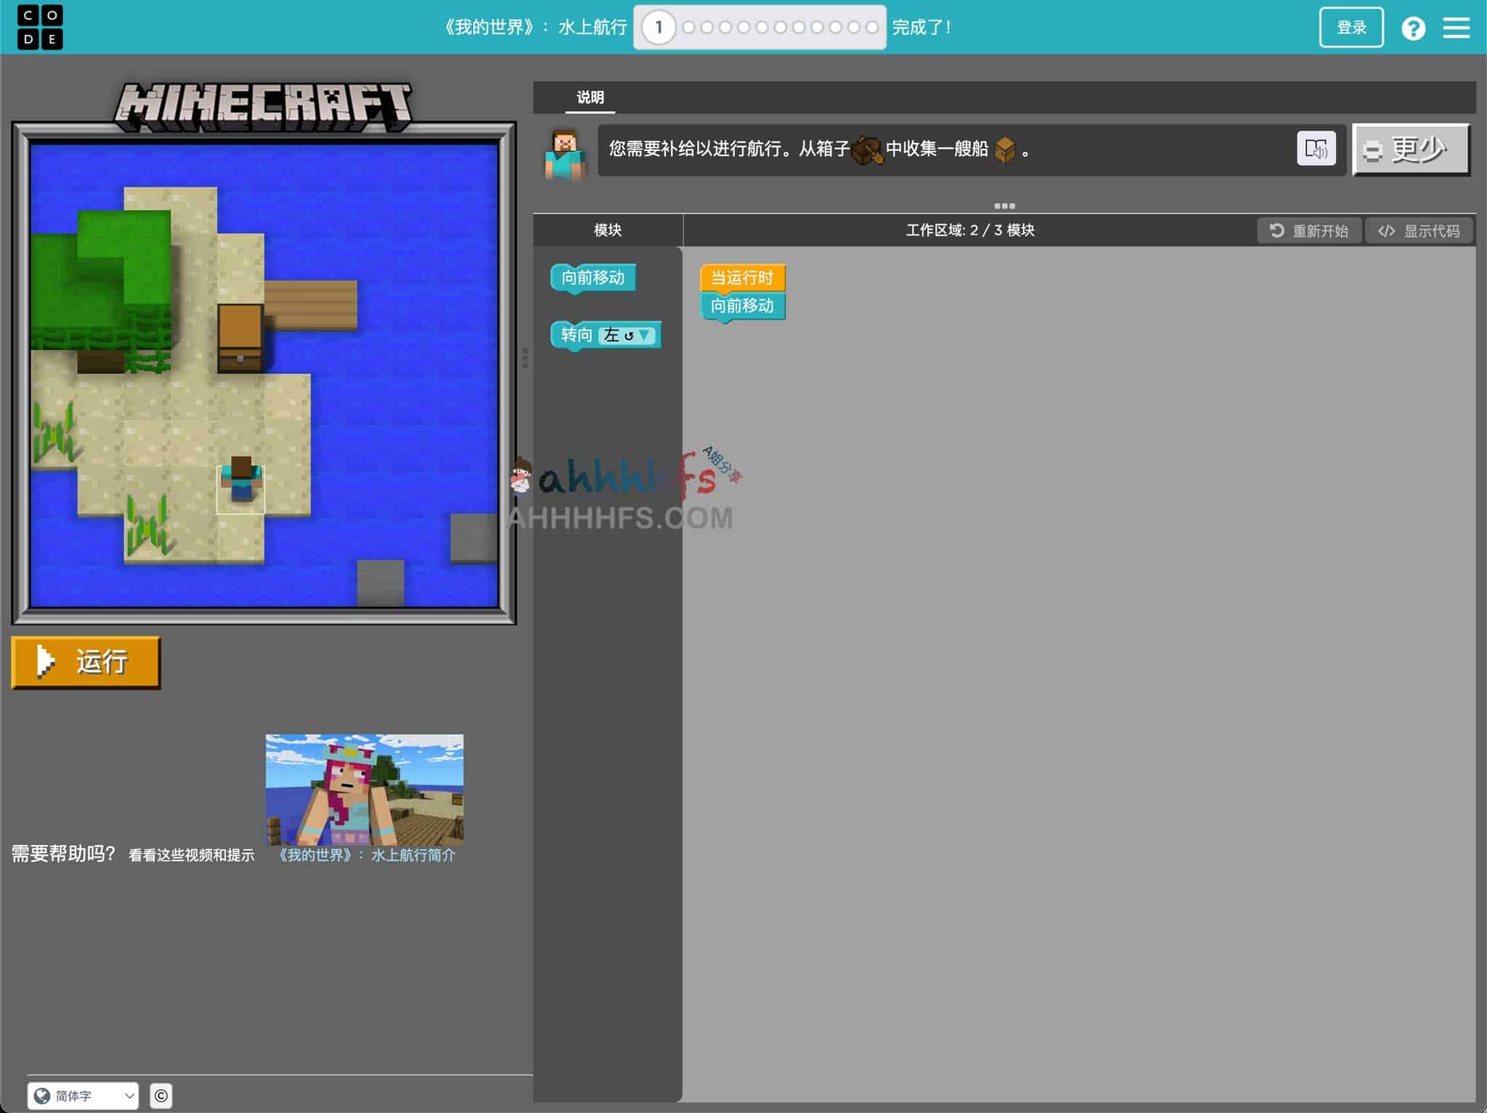The image size is (1487, 1113).
Task: Show code with the 显示代码 button
Action: pos(1419,231)
